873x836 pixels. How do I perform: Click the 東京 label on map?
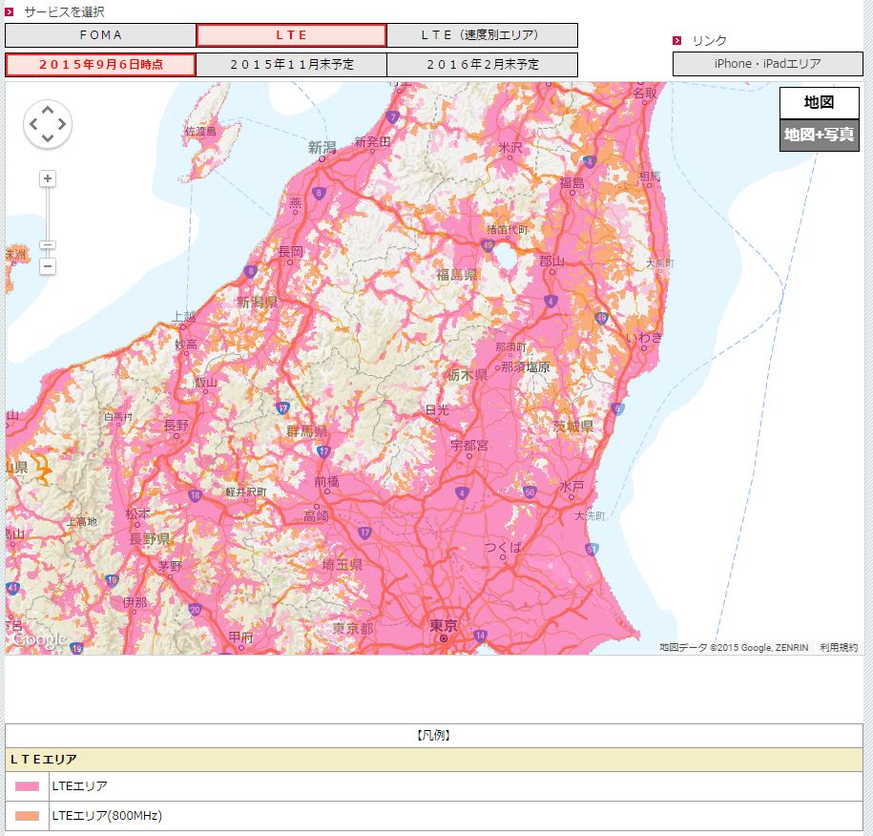pos(444,625)
